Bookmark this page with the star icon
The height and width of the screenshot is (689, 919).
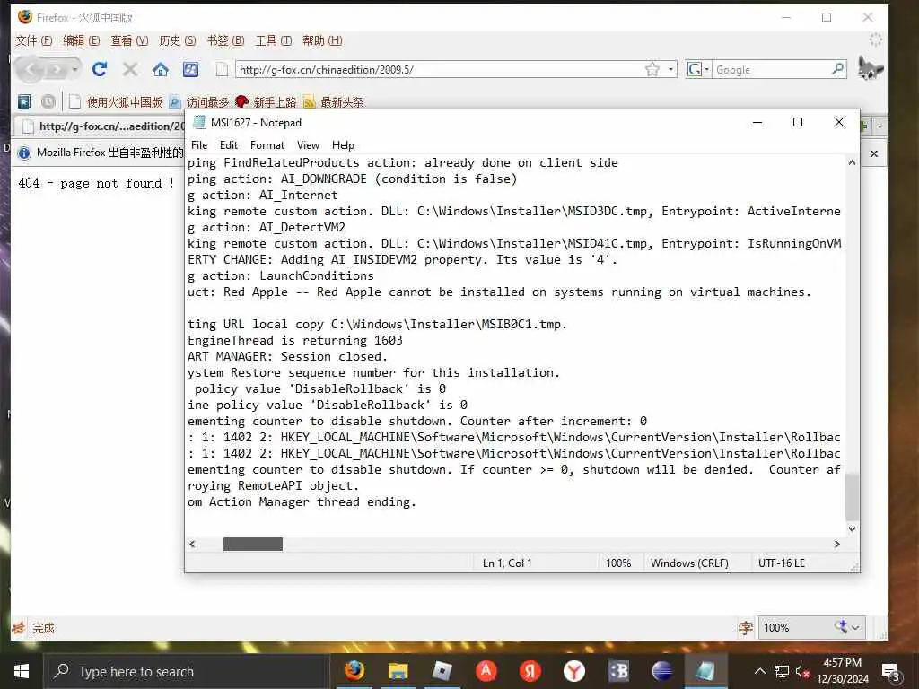pyautogui.click(x=652, y=70)
